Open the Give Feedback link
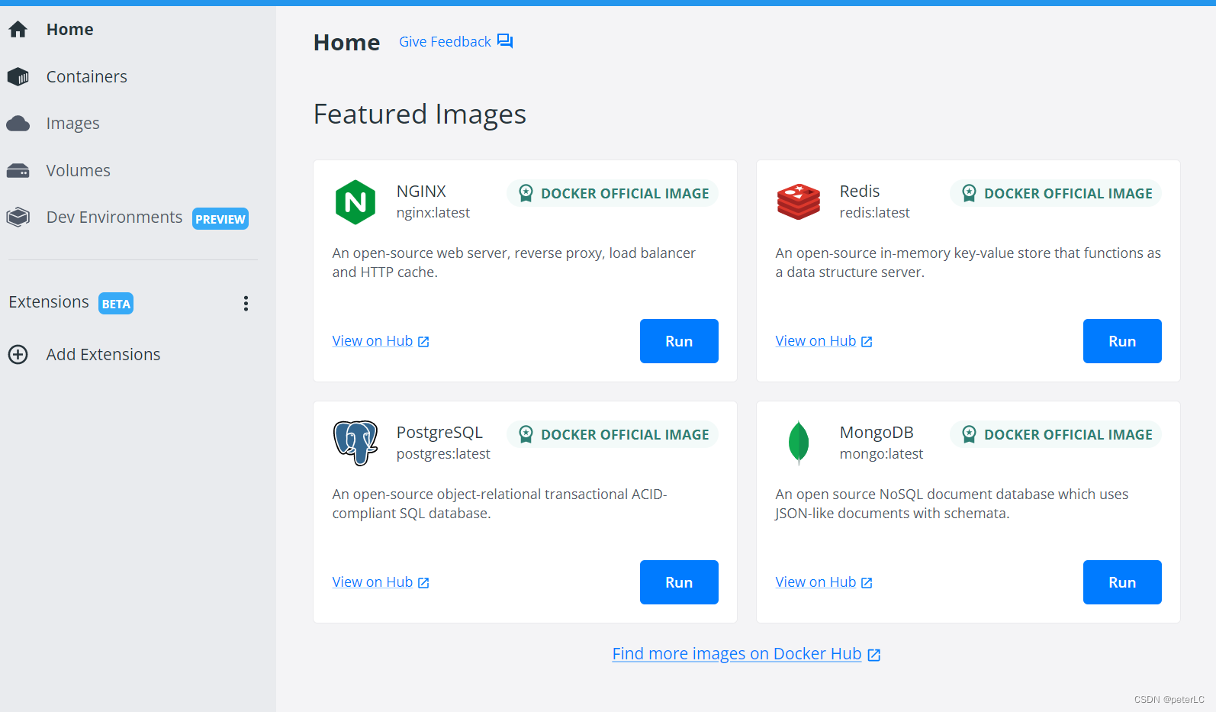Screen dimensions: 1216x712 (445, 42)
